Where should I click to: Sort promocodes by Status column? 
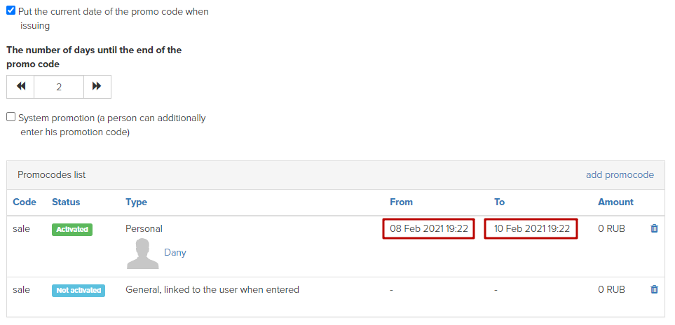point(66,202)
